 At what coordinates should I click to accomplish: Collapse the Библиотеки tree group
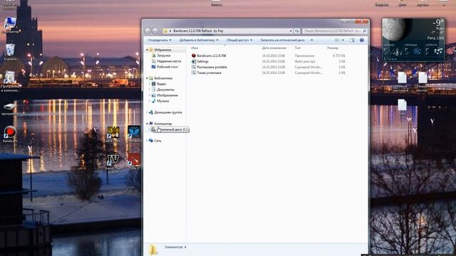pos(147,78)
